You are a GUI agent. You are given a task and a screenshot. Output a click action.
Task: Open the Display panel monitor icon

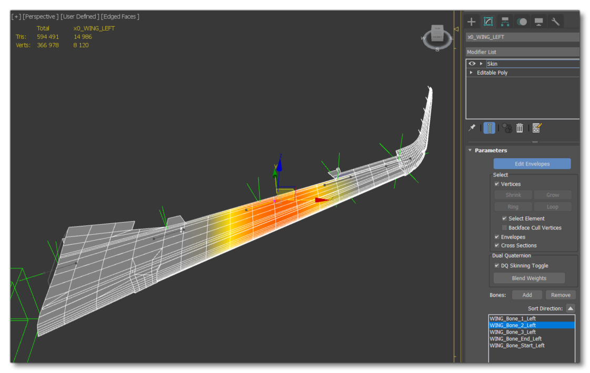(x=538, y=22)
